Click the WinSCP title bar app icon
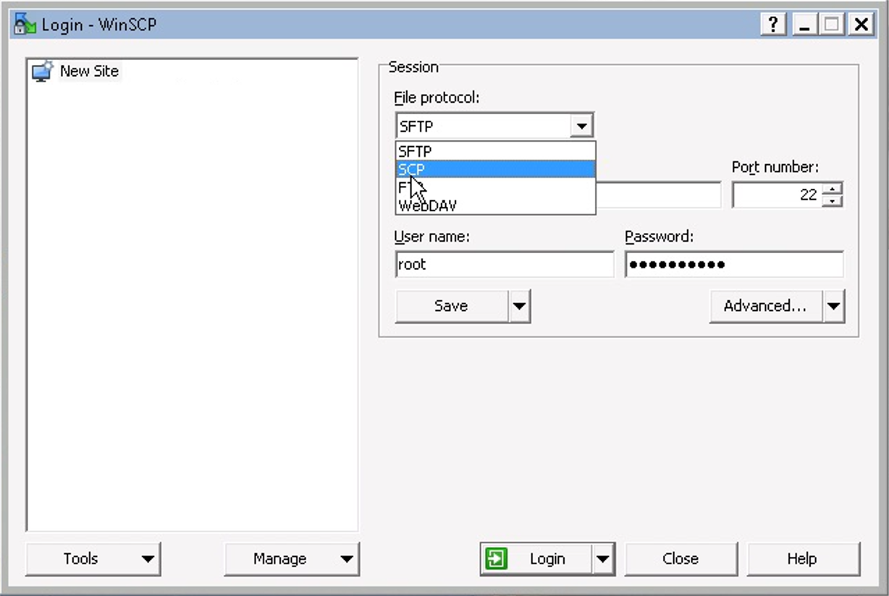 point(25,25)
